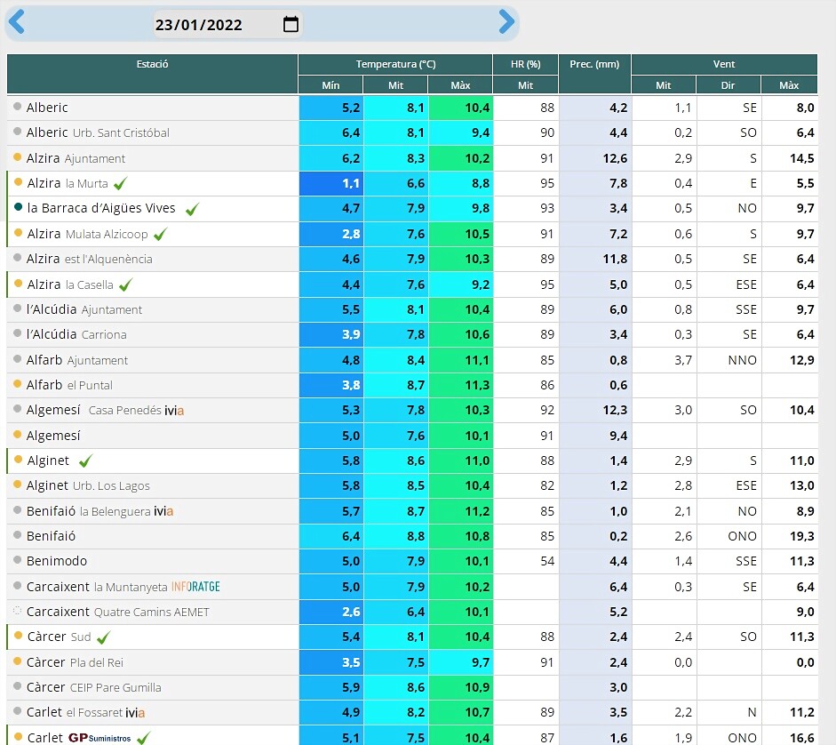Open Alzira est l'Alquenència station
Viewport: 836px width, 745px height.
pyautogui.click(x=90, y=259)
